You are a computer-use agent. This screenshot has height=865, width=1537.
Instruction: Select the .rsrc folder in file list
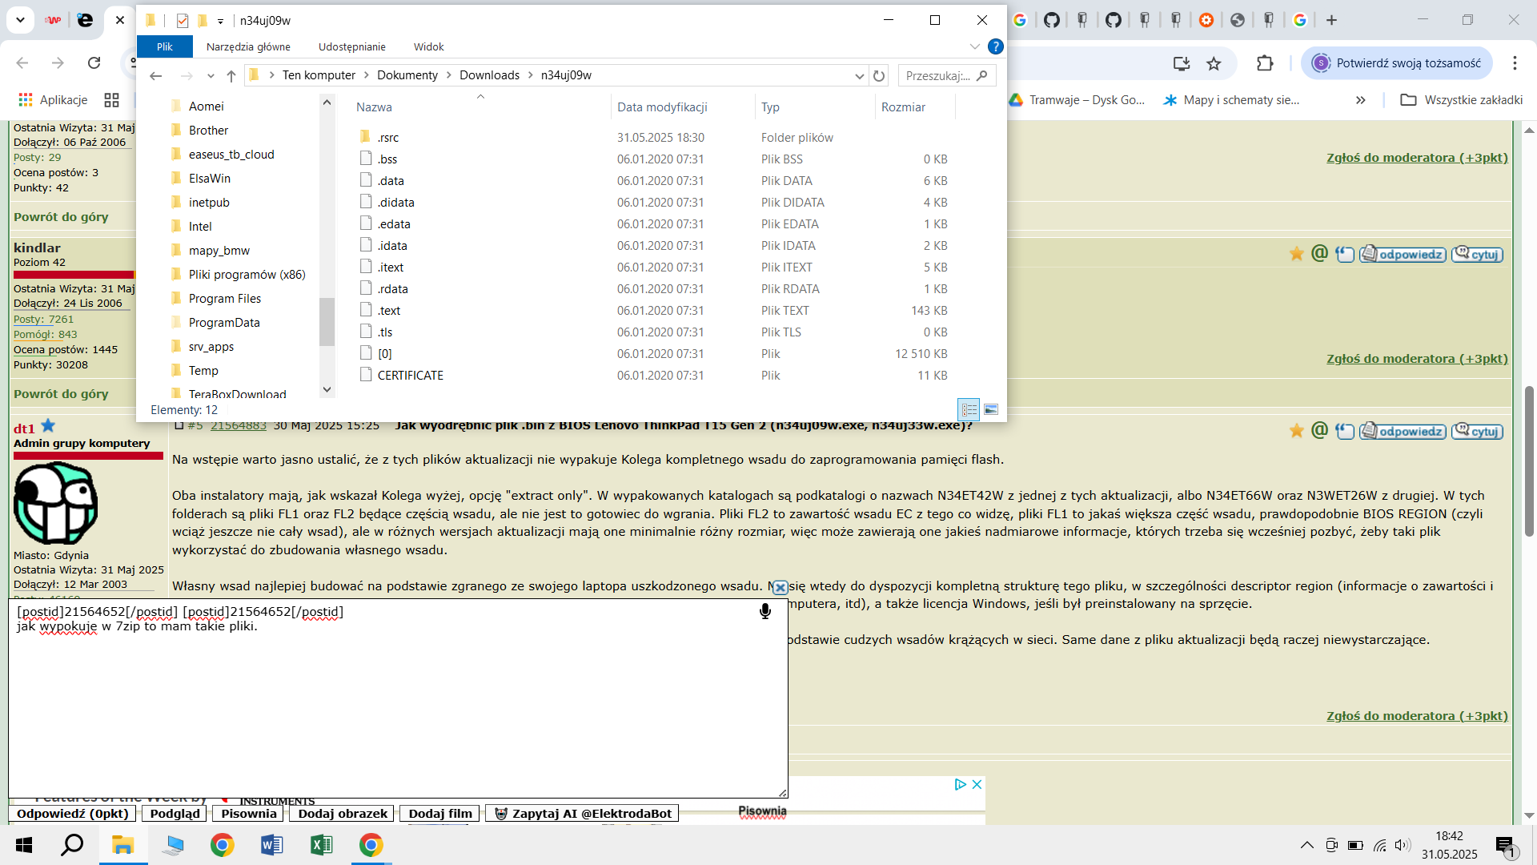point(388,138)
